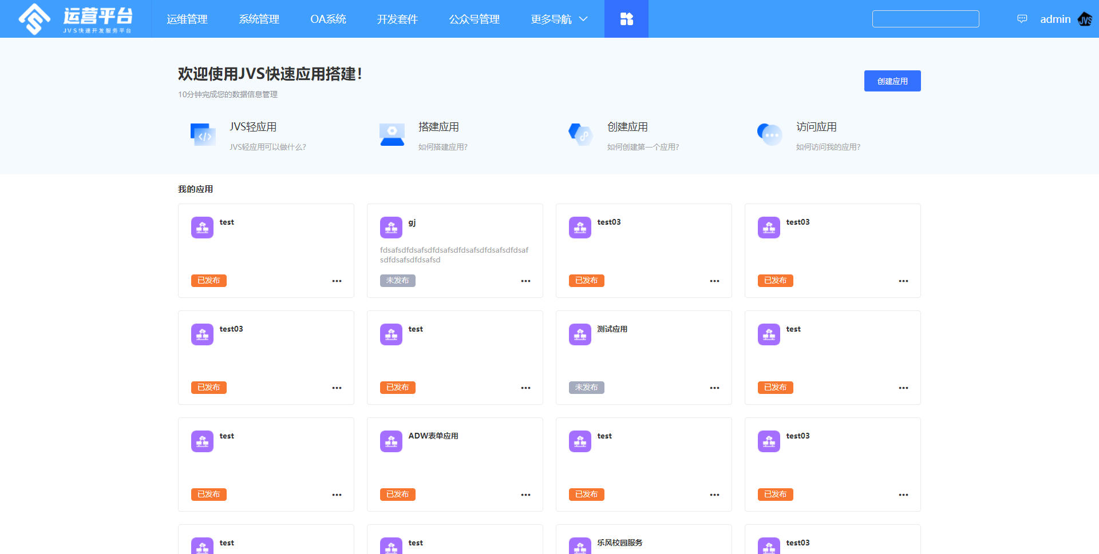This screenshot has width=1099, height=554.
Task: Open the 运维管理 menu
Action: point(187,19)
